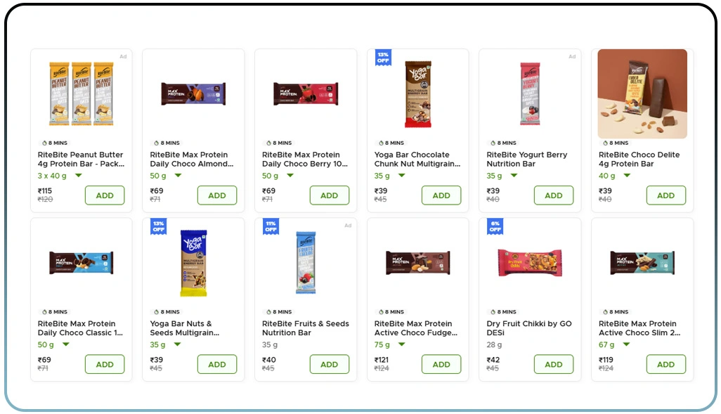Add RiteBite Peanut Butter protein bar to cart
Screen dimensions: 721x414
point(104,195)
